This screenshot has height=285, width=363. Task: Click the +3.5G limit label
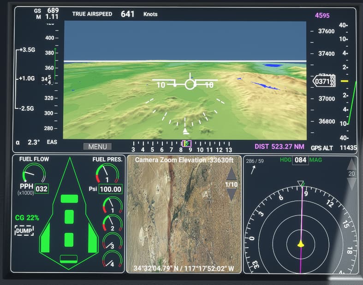tap(27, 50)
